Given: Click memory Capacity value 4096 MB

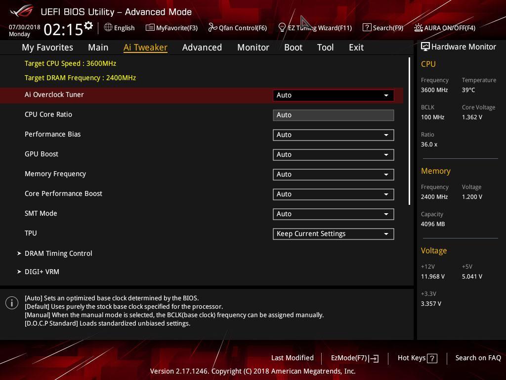Looking at the screenshot, I should point(433,224).
